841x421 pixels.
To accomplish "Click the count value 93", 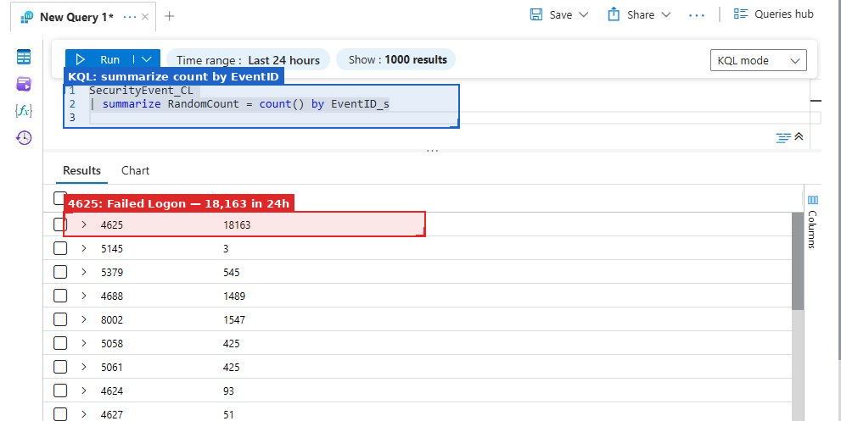I will (228, 391).
